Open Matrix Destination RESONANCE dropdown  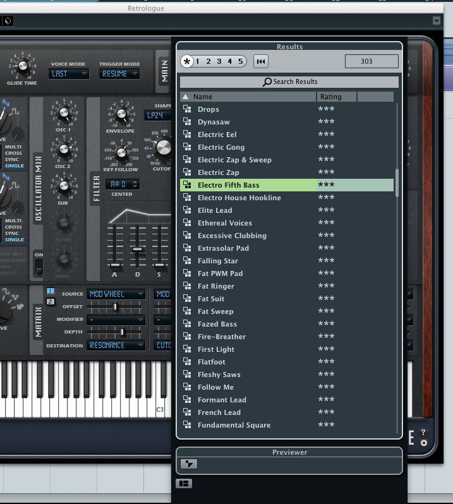(116, 345)
